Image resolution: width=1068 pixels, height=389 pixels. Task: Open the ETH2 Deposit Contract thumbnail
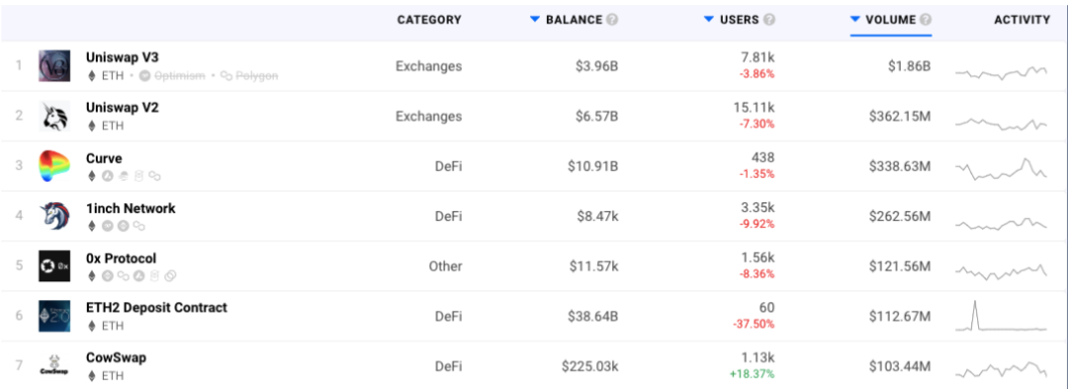tap(54, 316)
